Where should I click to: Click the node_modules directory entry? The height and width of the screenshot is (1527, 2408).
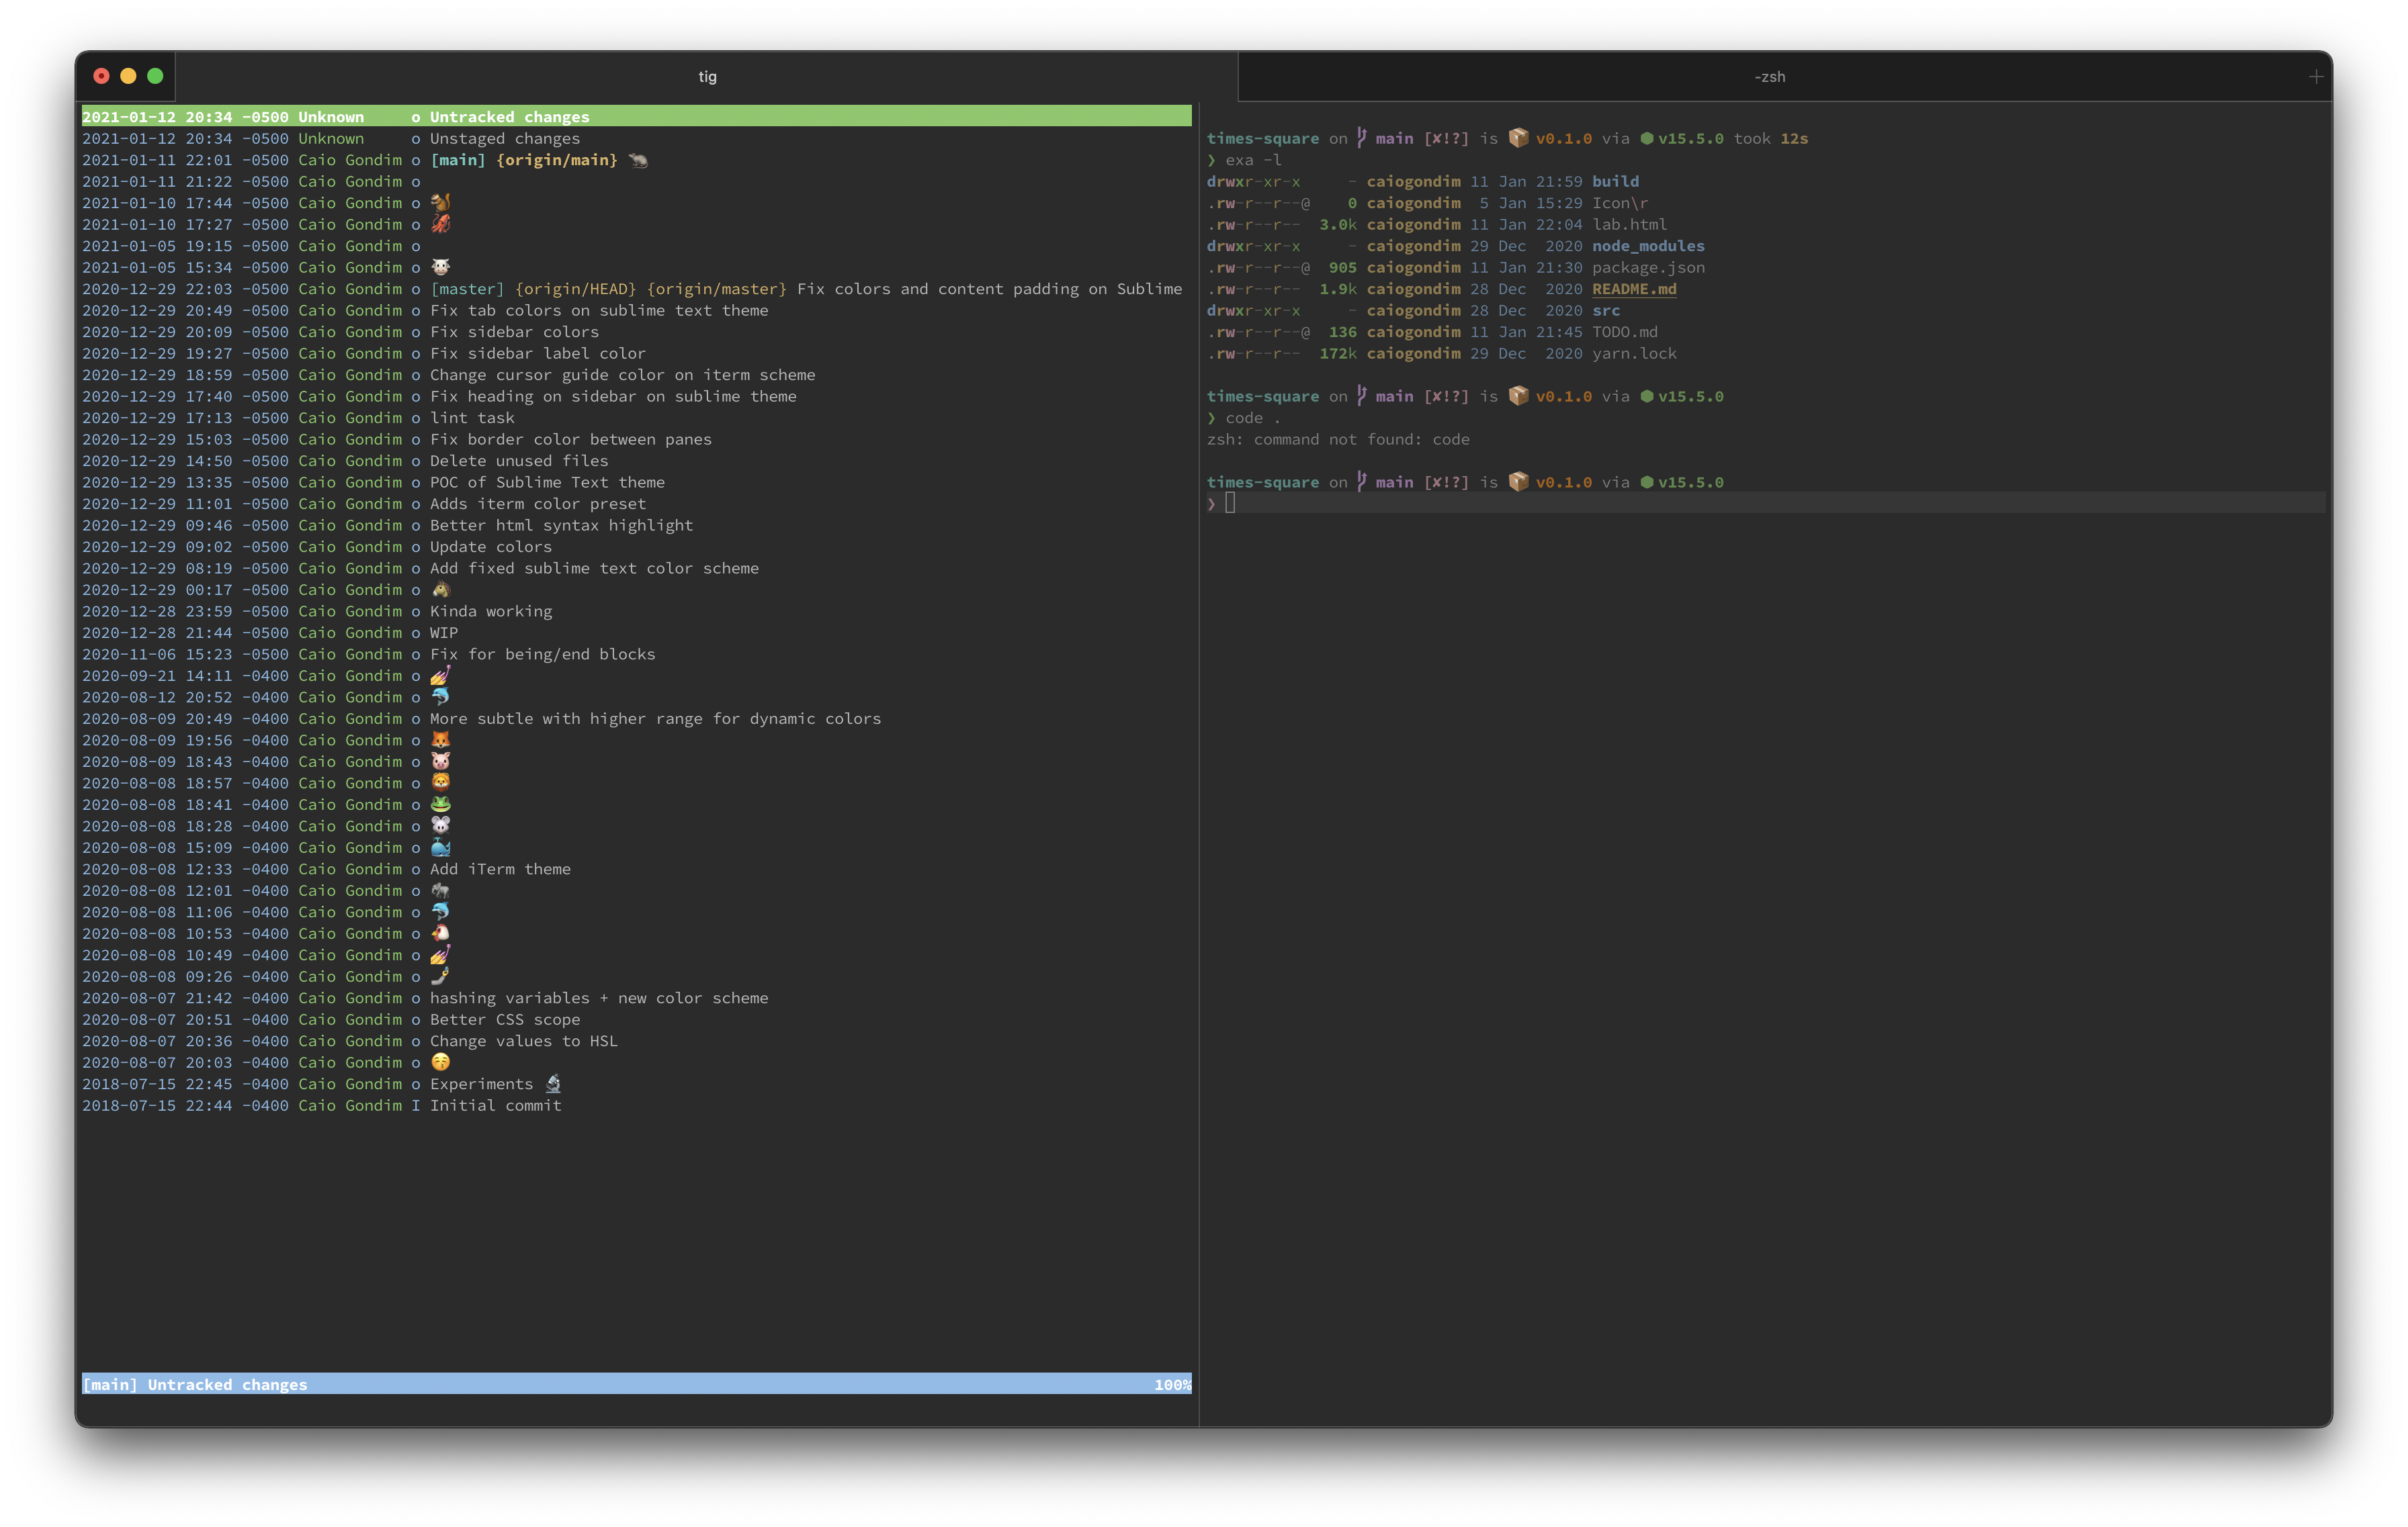(x=1647, y=246)
